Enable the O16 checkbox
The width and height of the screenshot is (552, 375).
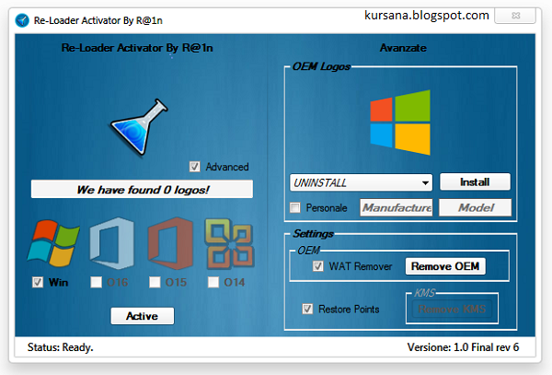[96, 282]
